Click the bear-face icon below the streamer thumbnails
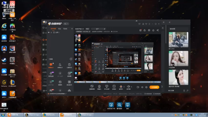 pos(184,90)
